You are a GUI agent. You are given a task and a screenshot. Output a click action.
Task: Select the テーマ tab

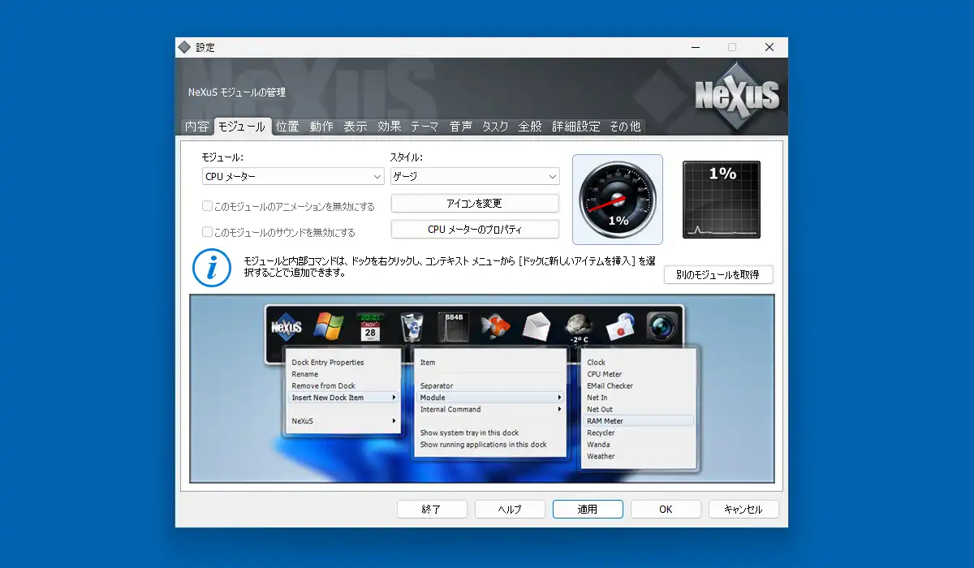click(x=425, y=127)
